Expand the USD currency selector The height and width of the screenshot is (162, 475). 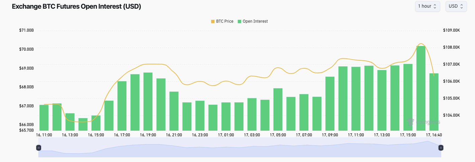point(456,6)
